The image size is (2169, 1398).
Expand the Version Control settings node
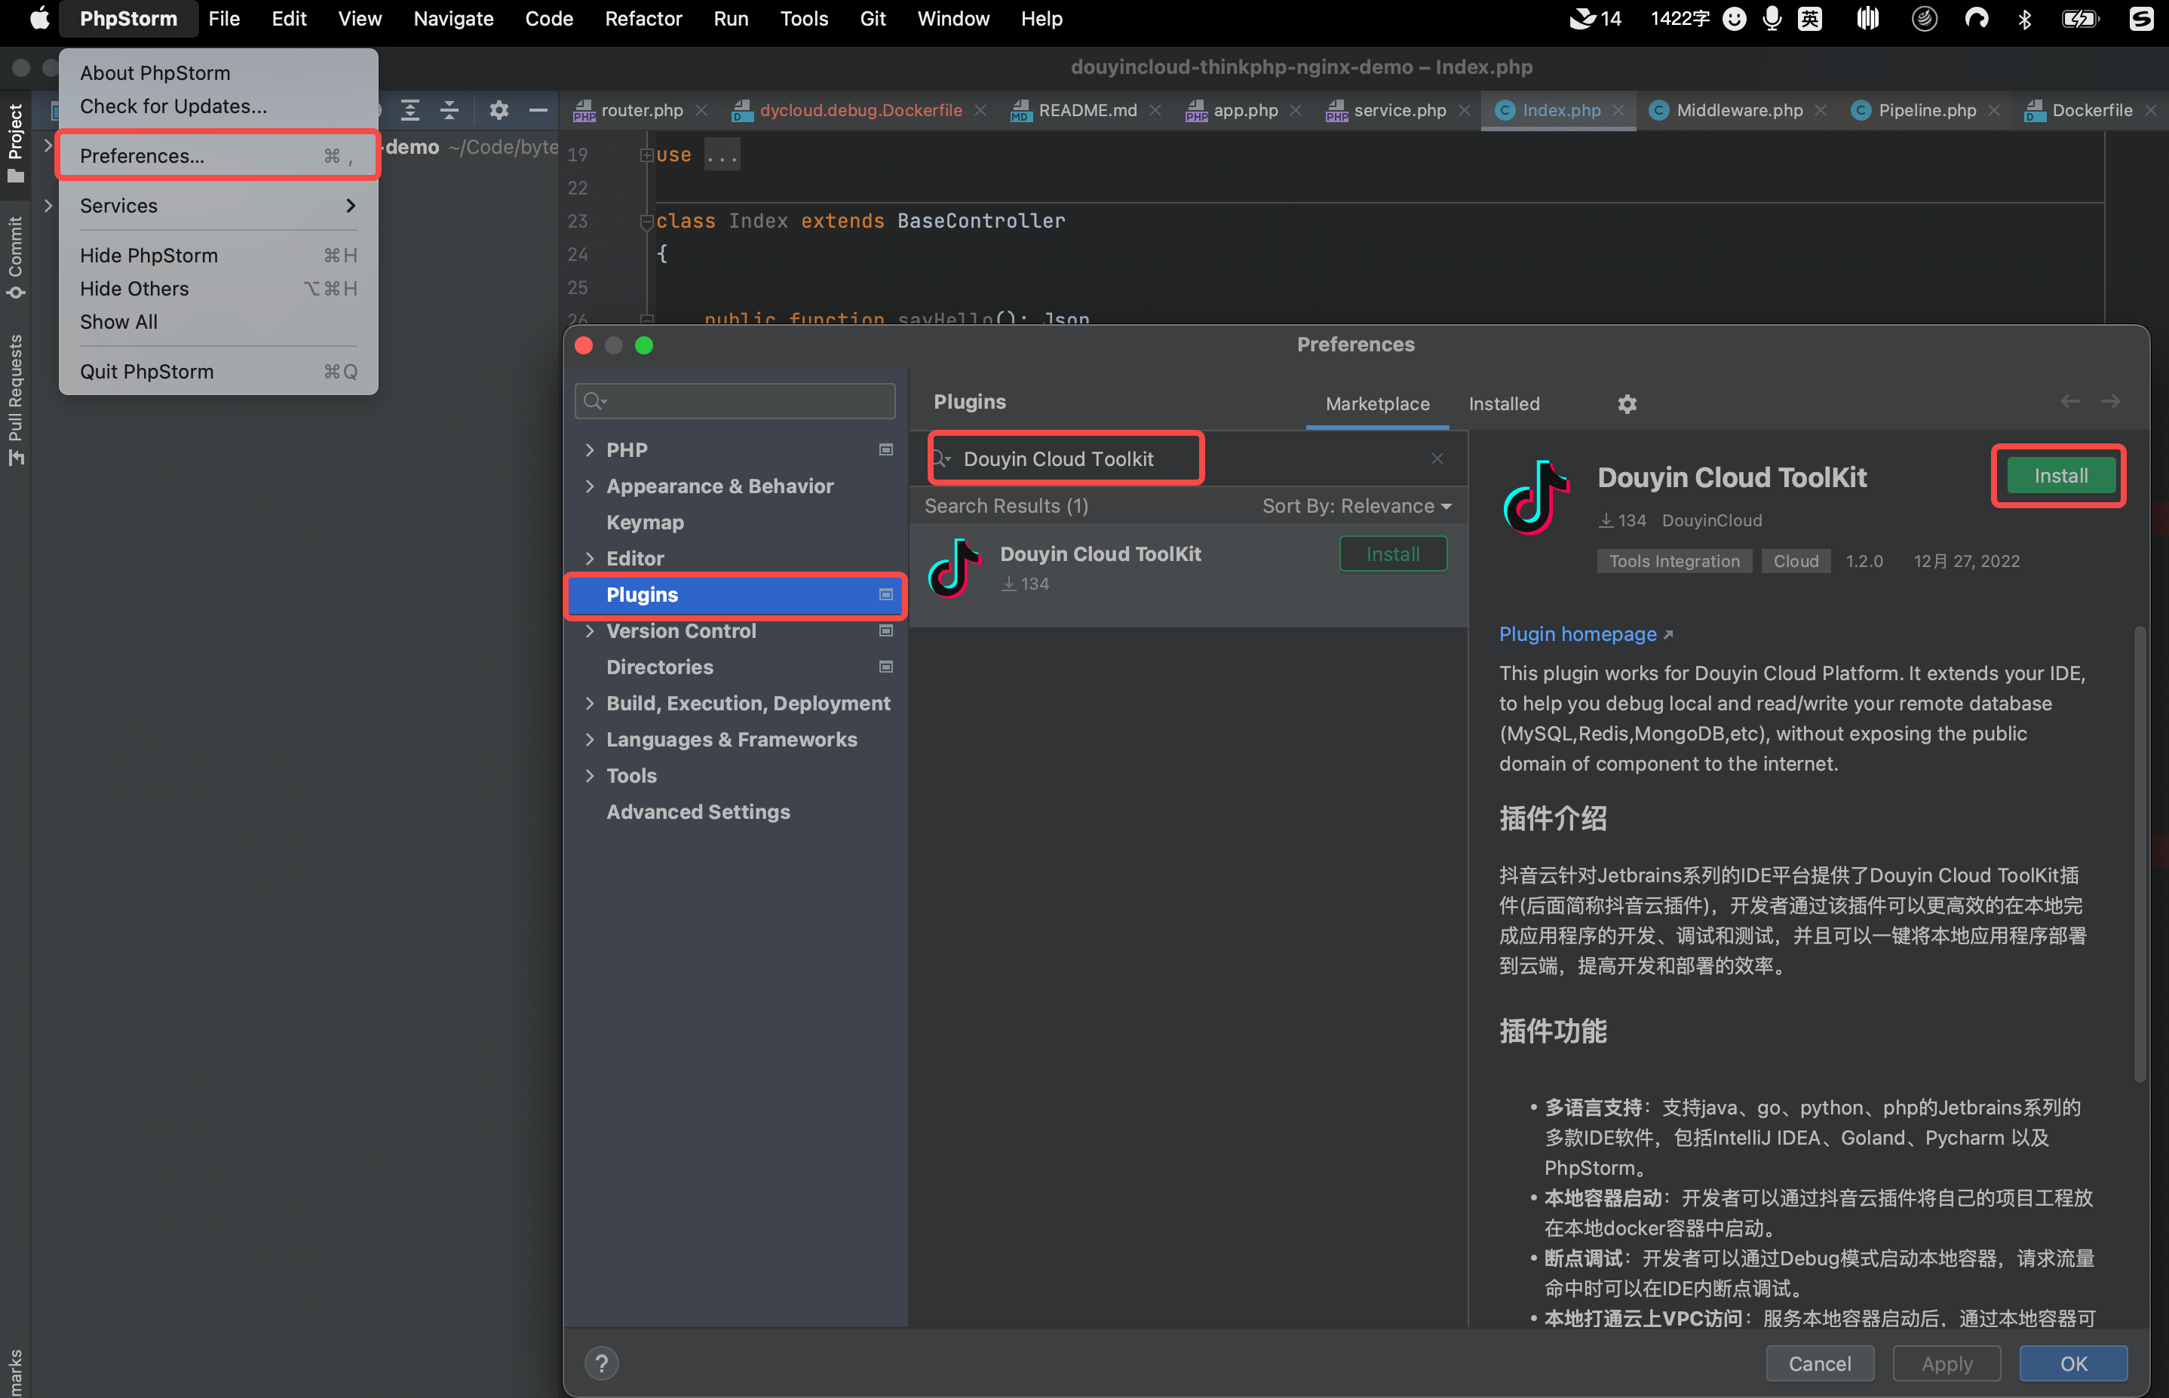pos(591,631)
